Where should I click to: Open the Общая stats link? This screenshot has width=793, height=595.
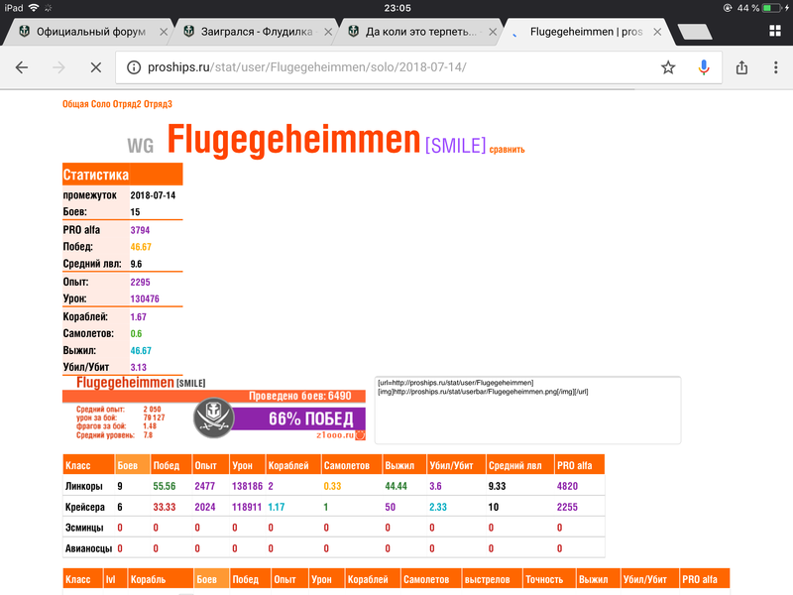(75, 104)
